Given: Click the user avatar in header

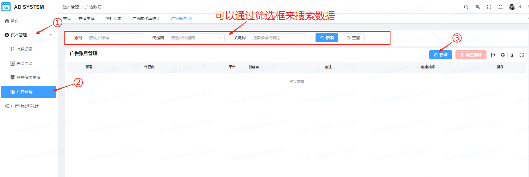Looking at the screenshot, I should click(512, 7).
